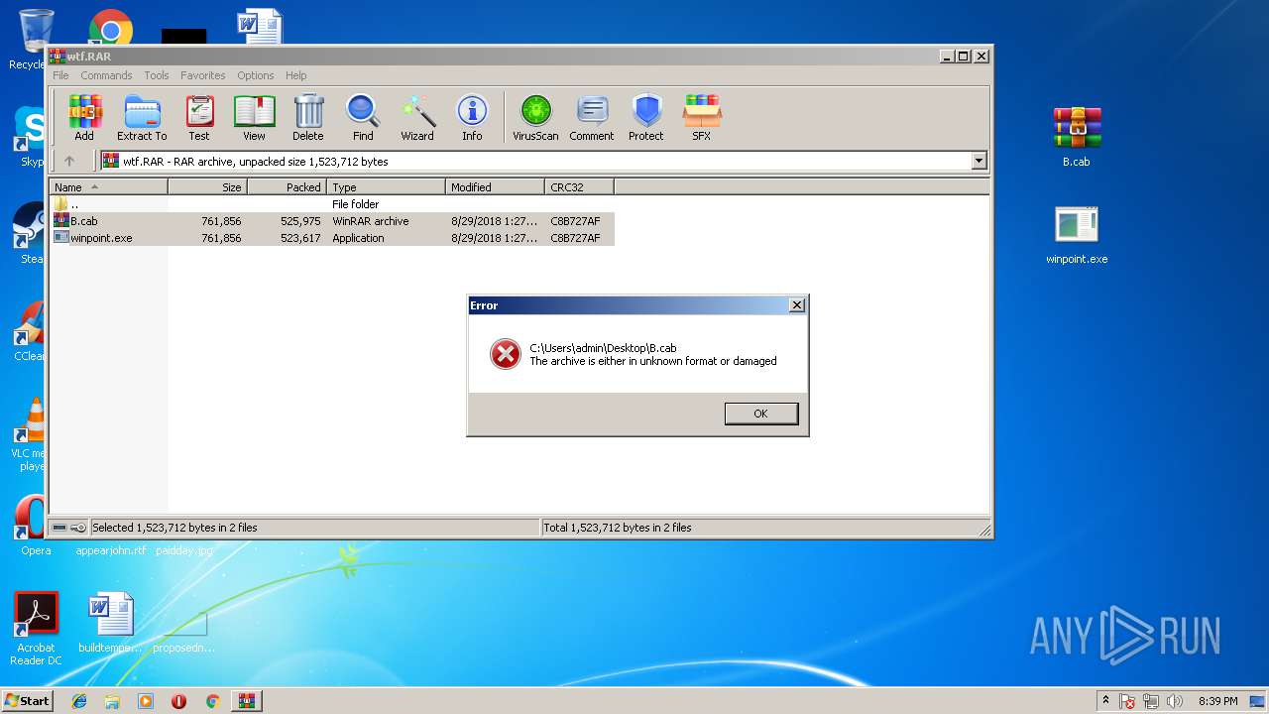Viewport: 1269px width, 714px height.
Task: Click the Find magnifier icon
Action: pos(363,118)
